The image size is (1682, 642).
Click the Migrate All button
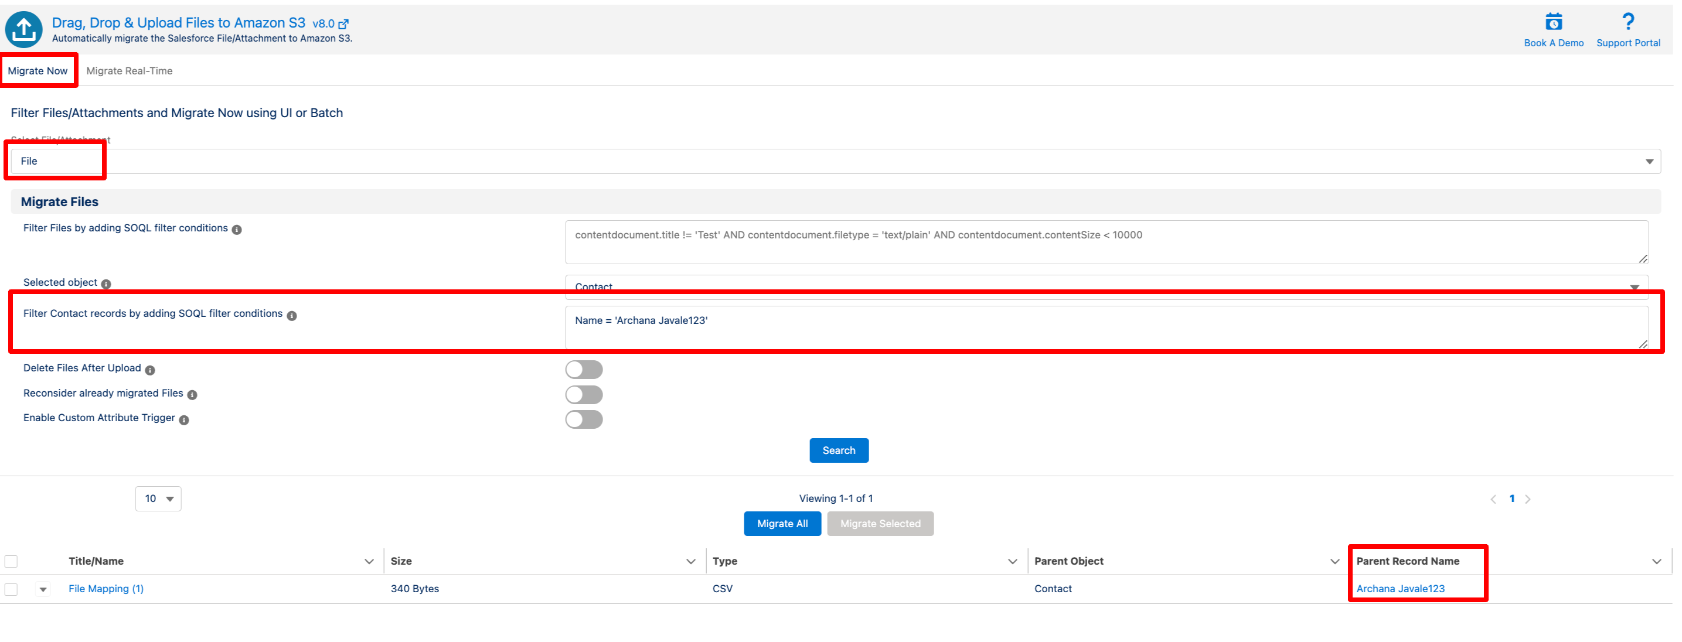point(782,523)
